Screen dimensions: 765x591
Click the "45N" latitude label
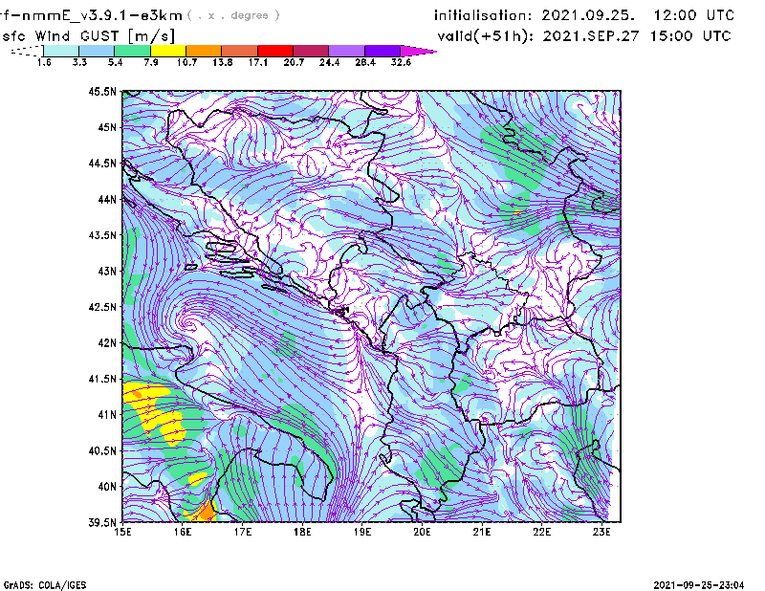[107, 127]
